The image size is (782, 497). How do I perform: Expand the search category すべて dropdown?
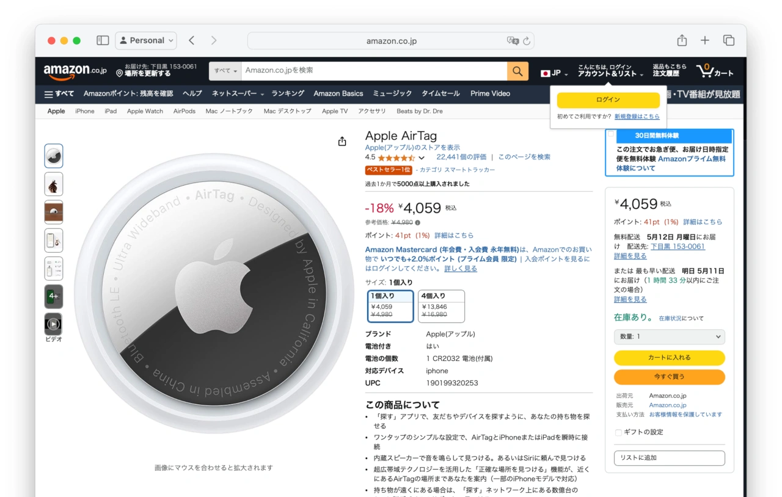[225, 71]
